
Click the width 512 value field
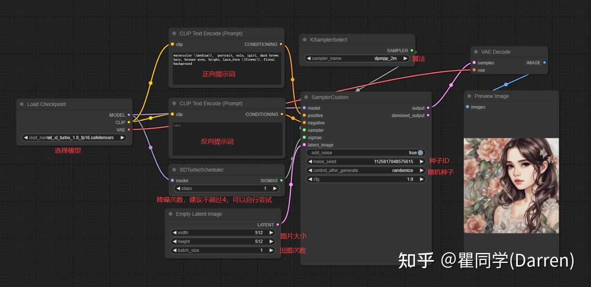(223, 233)
